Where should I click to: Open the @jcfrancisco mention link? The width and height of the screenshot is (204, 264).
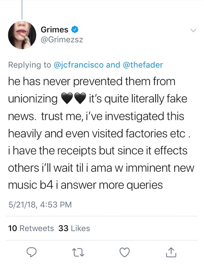point(79,65)
